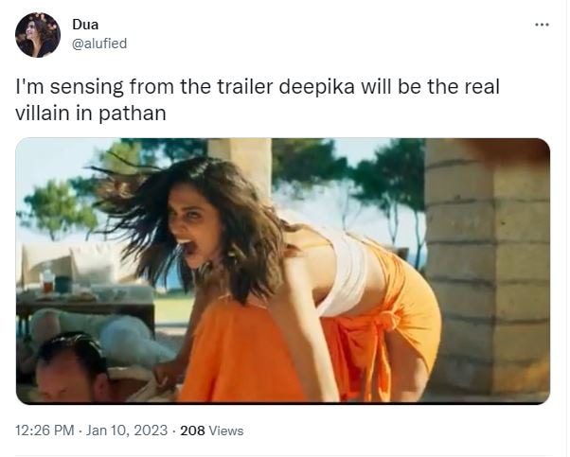Click the word "pathan" in the tweet
Screen dimensions: 570x457
132,114
